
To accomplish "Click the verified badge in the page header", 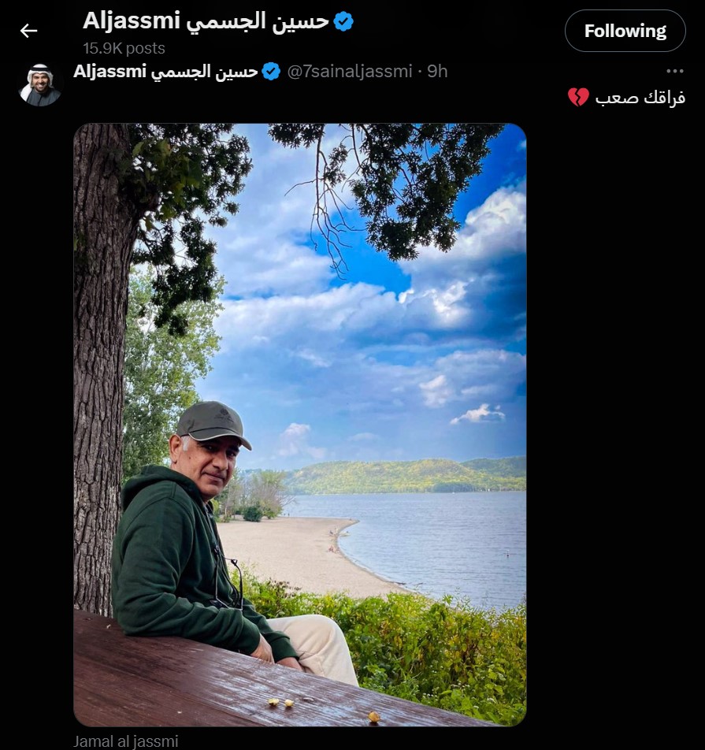I will point(343,22).
